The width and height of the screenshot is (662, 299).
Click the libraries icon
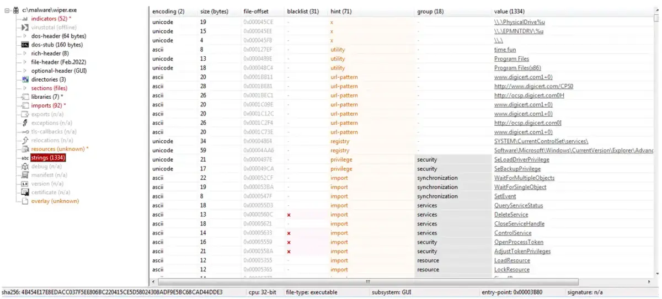(x=25, y=97)
